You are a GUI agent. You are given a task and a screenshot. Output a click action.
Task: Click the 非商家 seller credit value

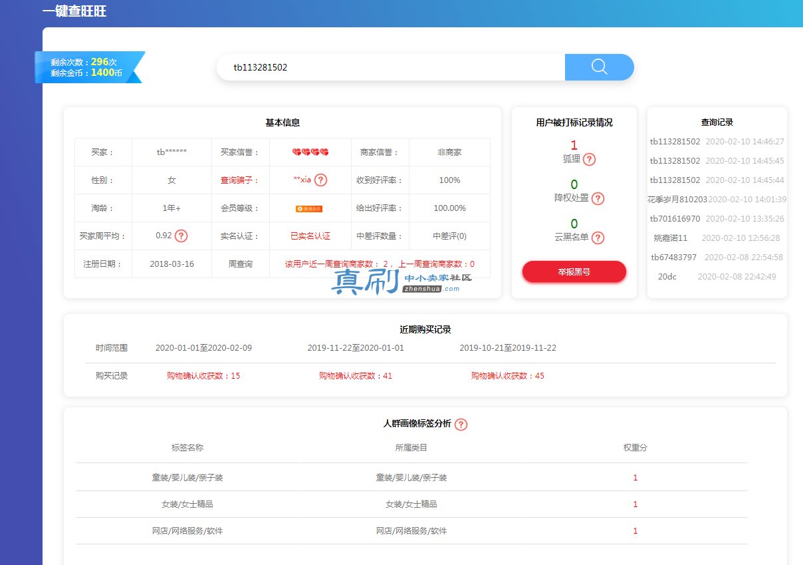click(449, 152)
